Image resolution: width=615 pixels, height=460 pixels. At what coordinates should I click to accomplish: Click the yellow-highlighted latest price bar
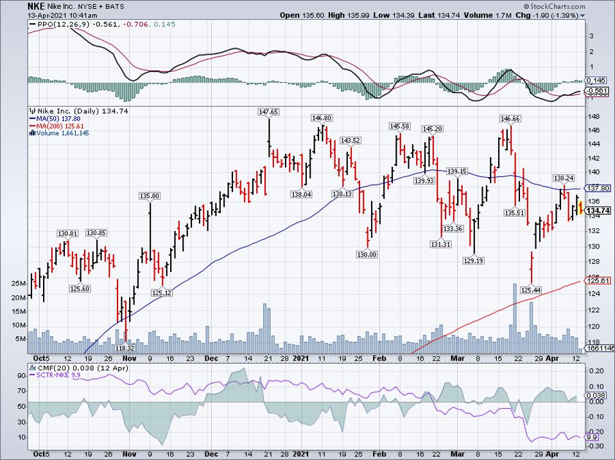[580, 208]
